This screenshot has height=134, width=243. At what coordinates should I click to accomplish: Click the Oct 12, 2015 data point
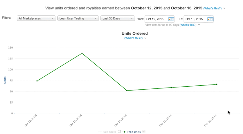[37, 81]
